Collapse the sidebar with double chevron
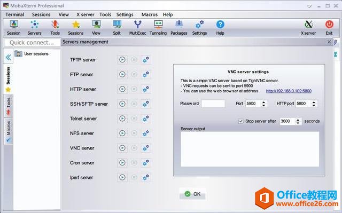The image size is (342, 213). click(9, 58)
